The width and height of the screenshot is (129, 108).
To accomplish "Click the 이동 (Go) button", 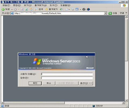I will [113, 13].
